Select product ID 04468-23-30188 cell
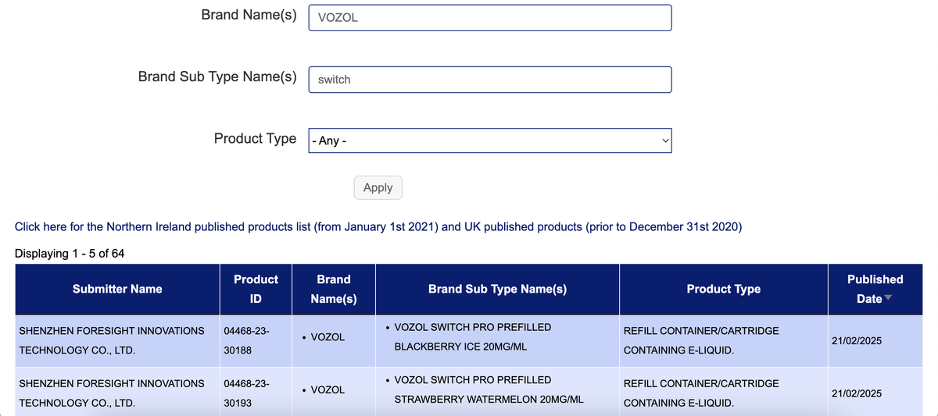 click(x=256, y=340)
